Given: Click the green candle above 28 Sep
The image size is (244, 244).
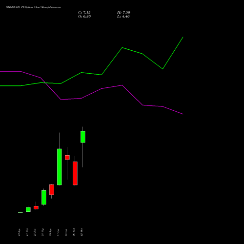Looking at the screenshot, I should click(44, 197).
